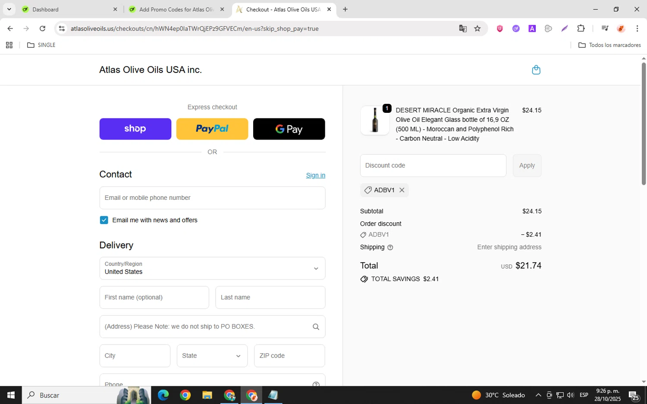
Task: Click the Apply discount button
Action: [527, 165]
